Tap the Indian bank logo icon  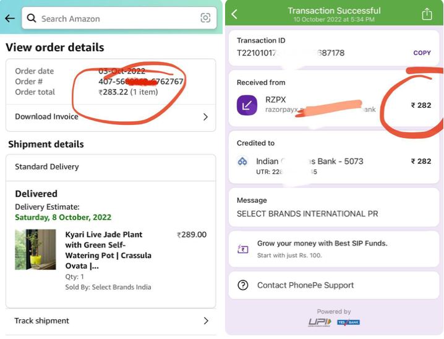(242, 161)
